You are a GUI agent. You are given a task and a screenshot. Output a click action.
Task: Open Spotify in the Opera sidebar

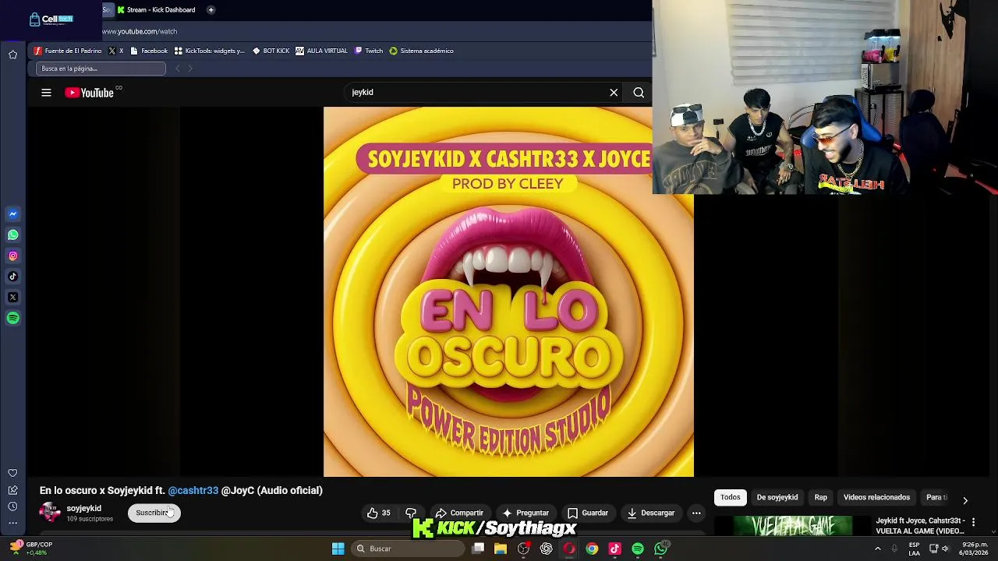click(12, 318)
